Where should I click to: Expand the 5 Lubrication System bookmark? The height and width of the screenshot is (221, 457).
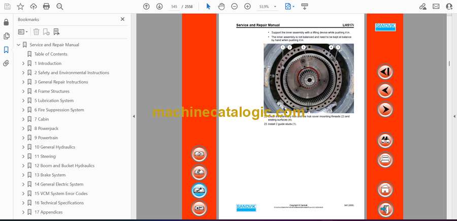(x=23, y=101)
